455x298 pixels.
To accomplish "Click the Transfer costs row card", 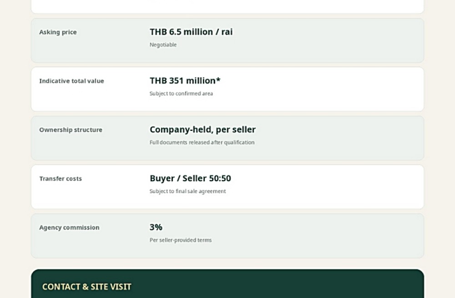I will click(227, 187).
